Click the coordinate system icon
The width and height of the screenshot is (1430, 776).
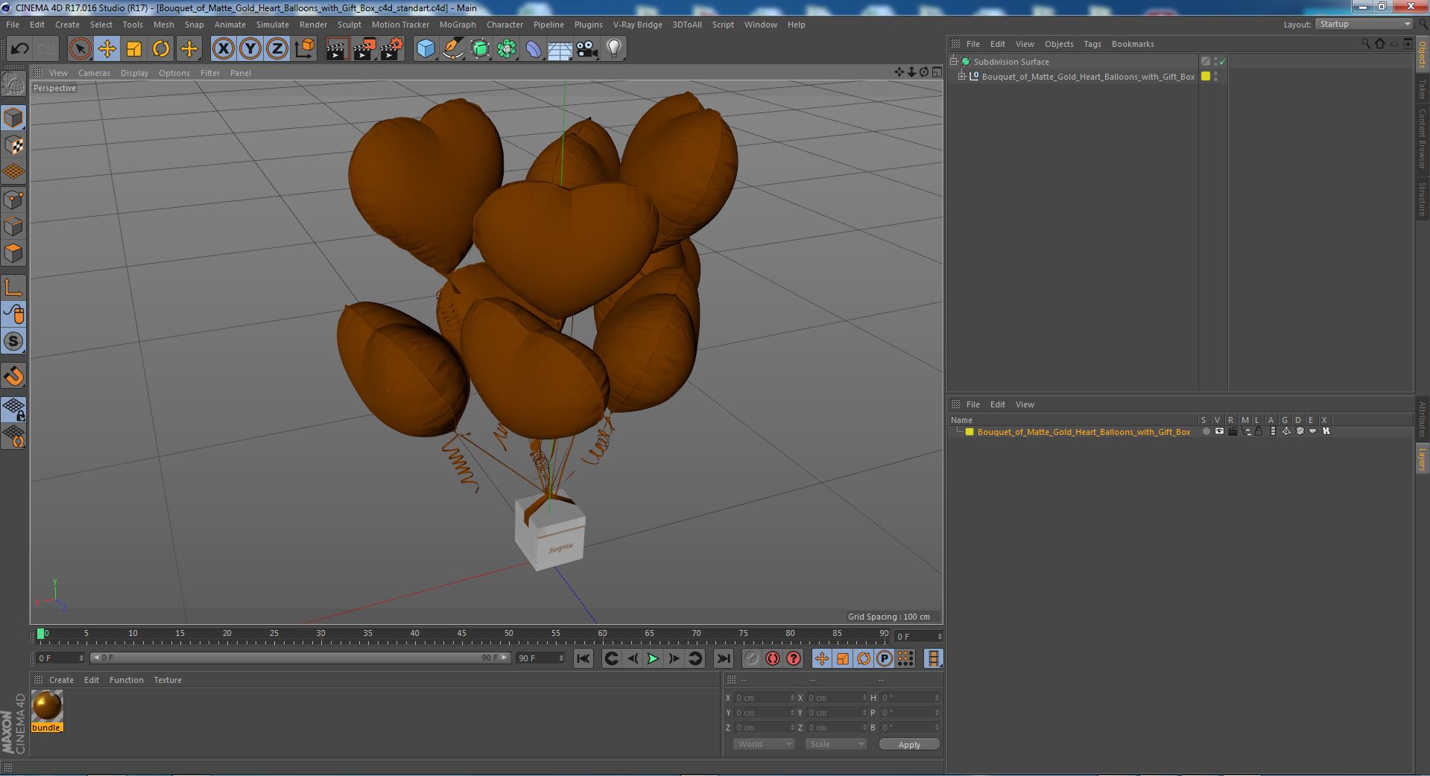(x=304, y=49)
